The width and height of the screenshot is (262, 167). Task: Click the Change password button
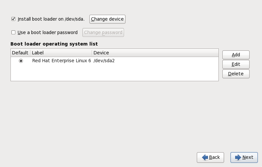click(x=103, y=32)
